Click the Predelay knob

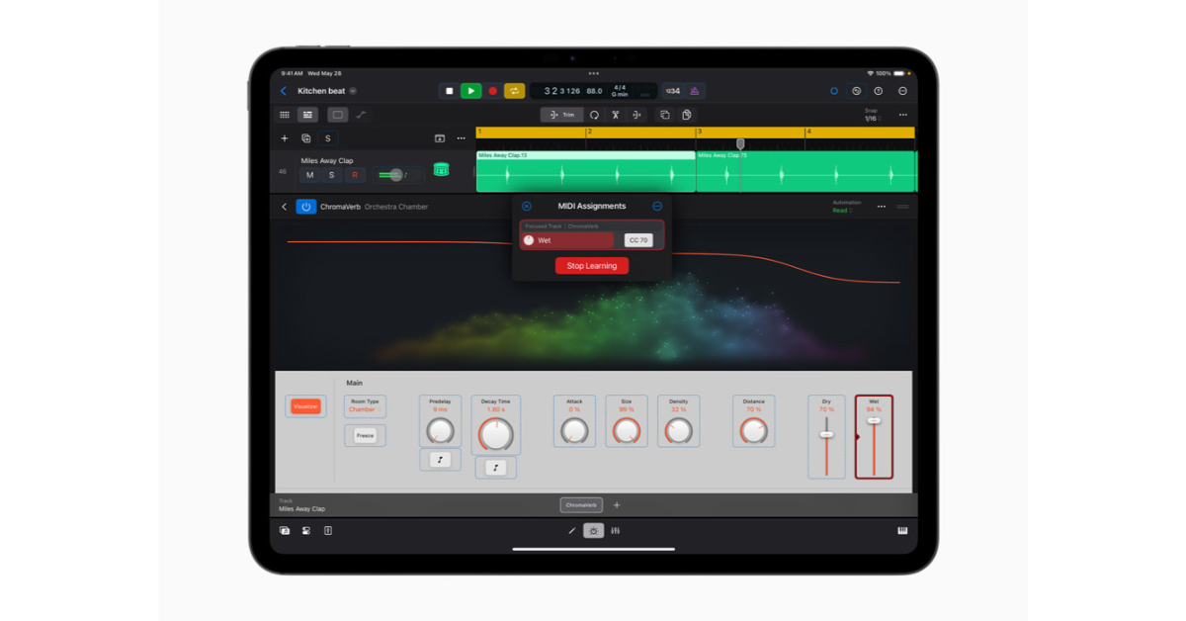440,431
